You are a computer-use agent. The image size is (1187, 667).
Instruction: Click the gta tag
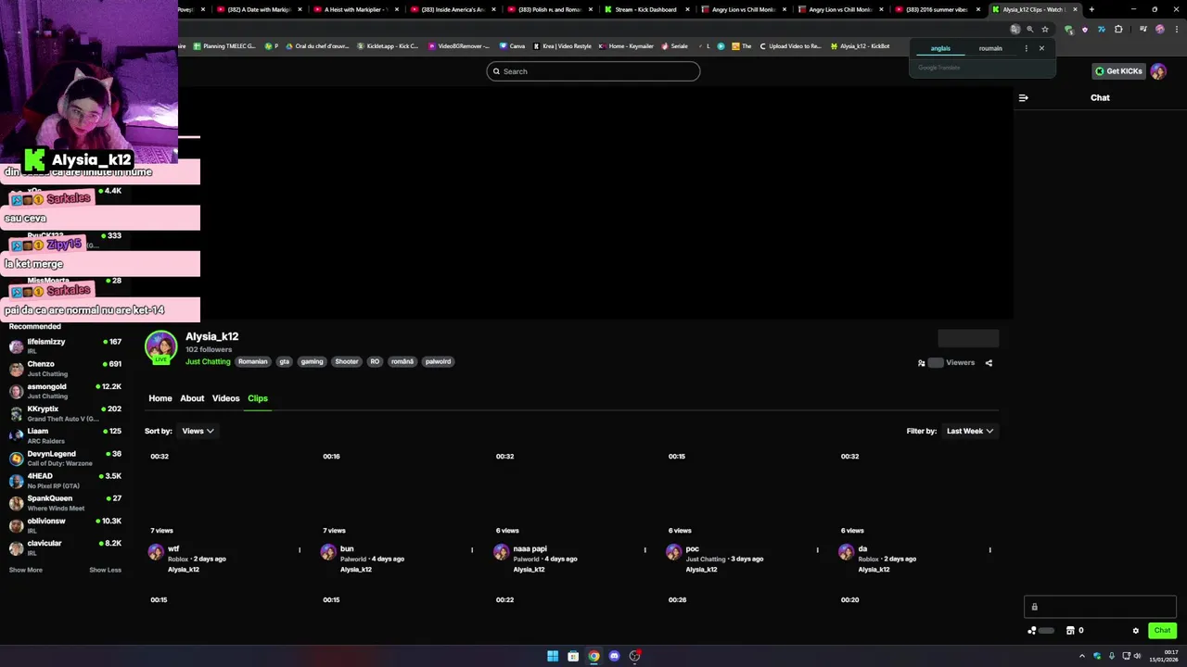tap(285, 361)
